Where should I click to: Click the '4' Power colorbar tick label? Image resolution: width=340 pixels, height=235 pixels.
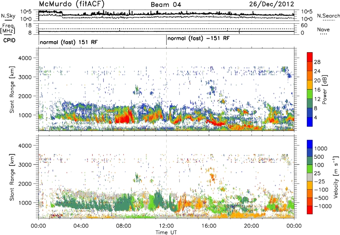coord(315,118)
